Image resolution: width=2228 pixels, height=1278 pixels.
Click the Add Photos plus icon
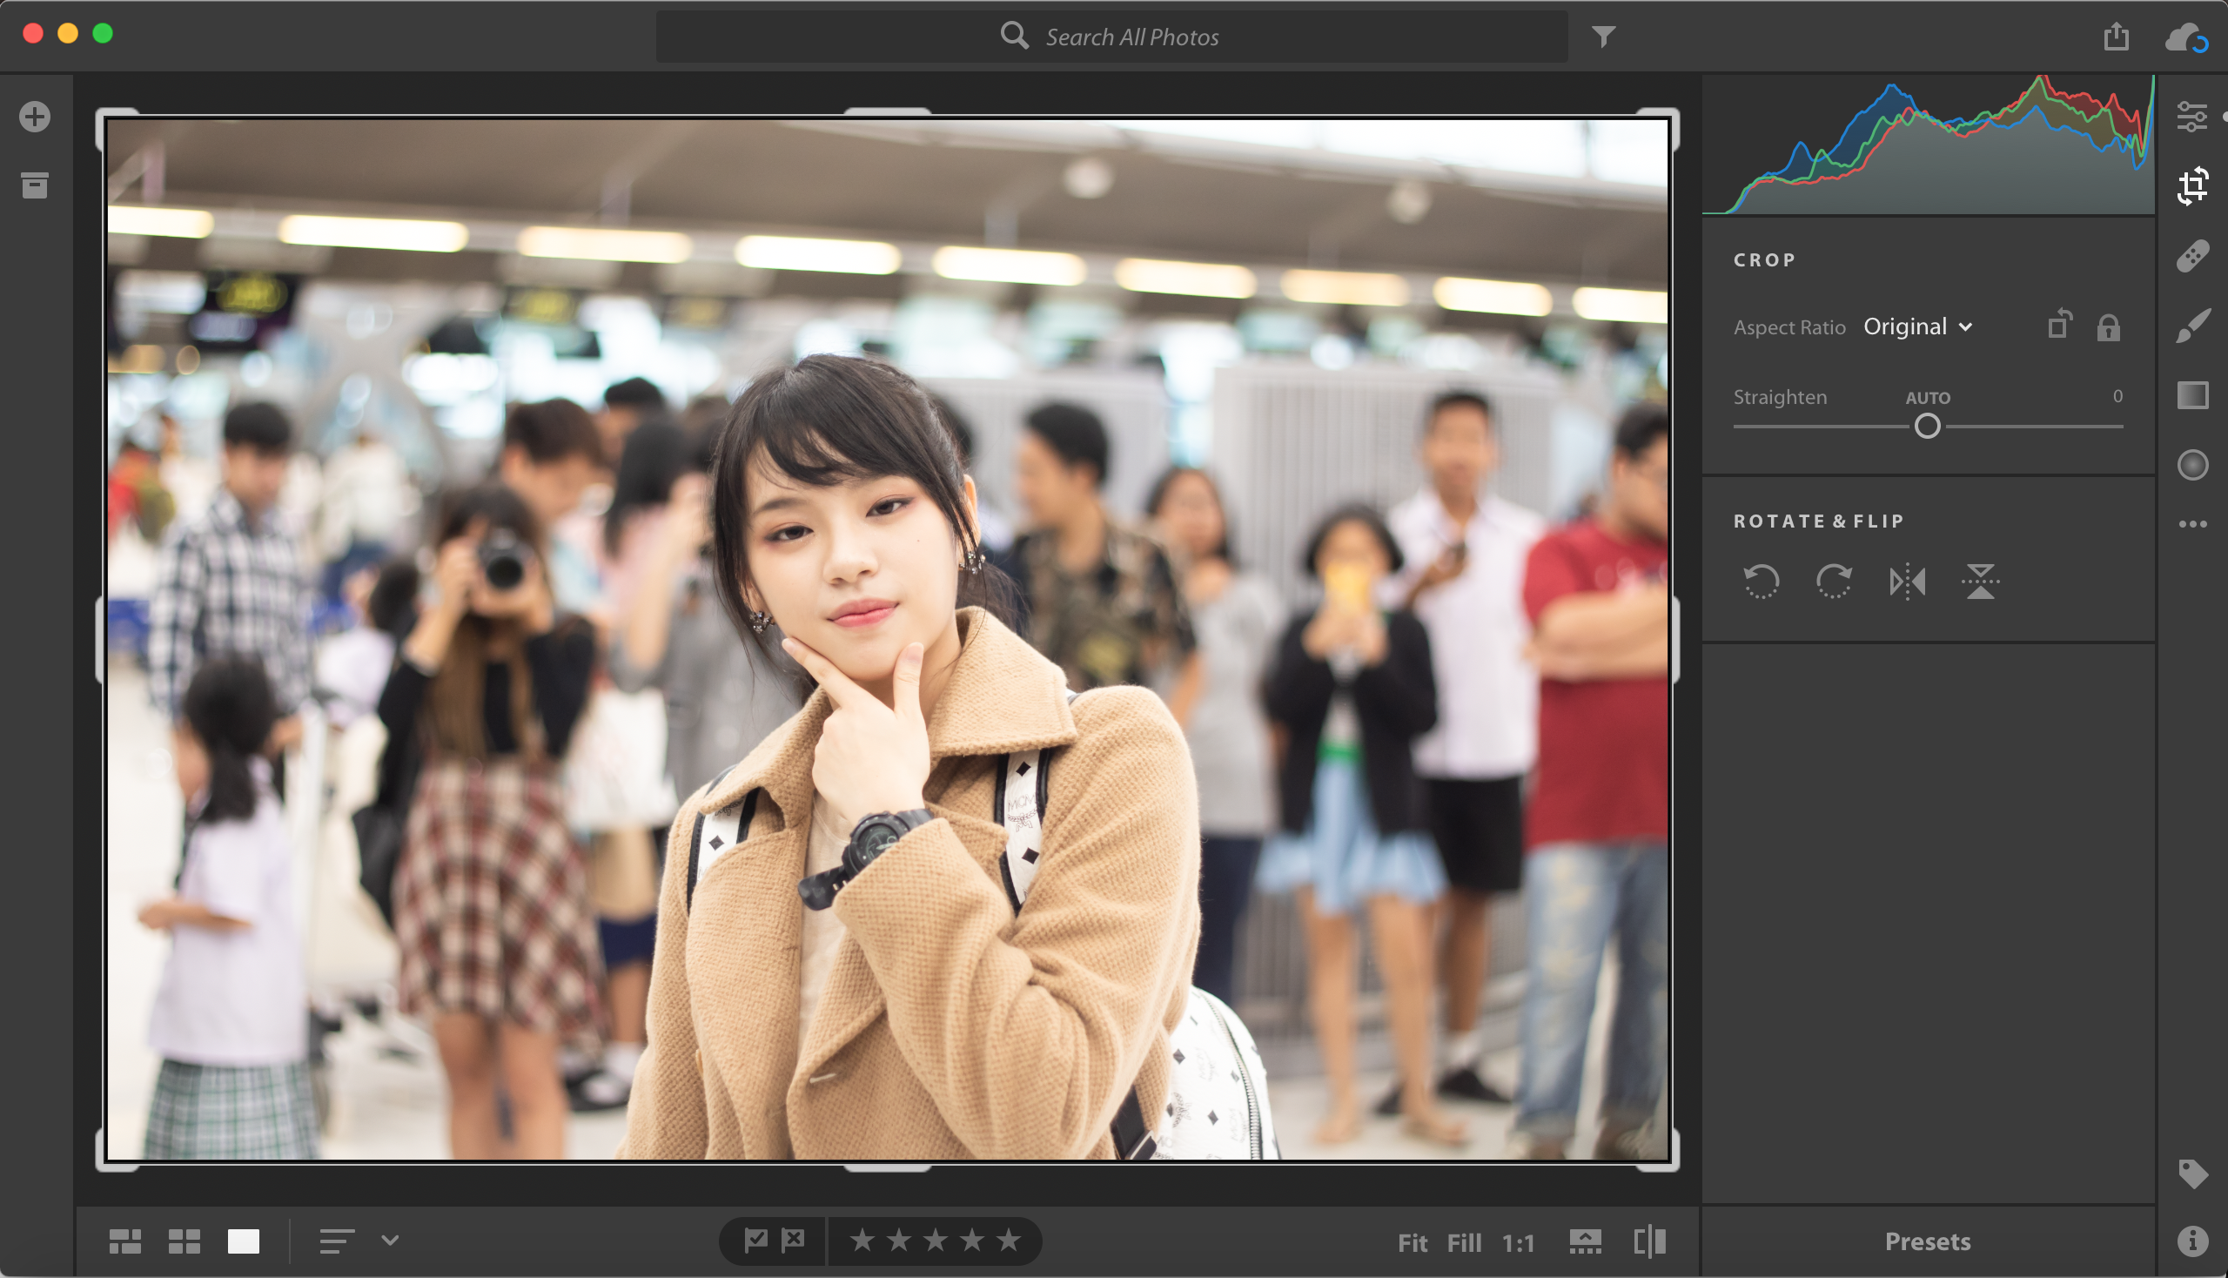[x=35, y=117]
